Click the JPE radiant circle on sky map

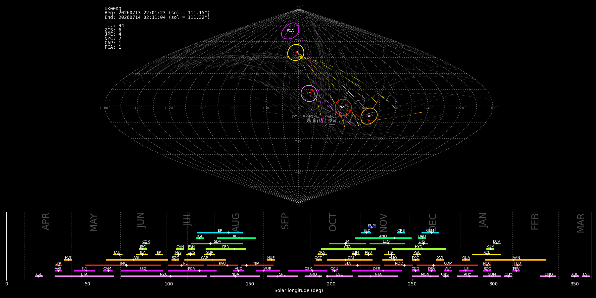coord(309,93)
